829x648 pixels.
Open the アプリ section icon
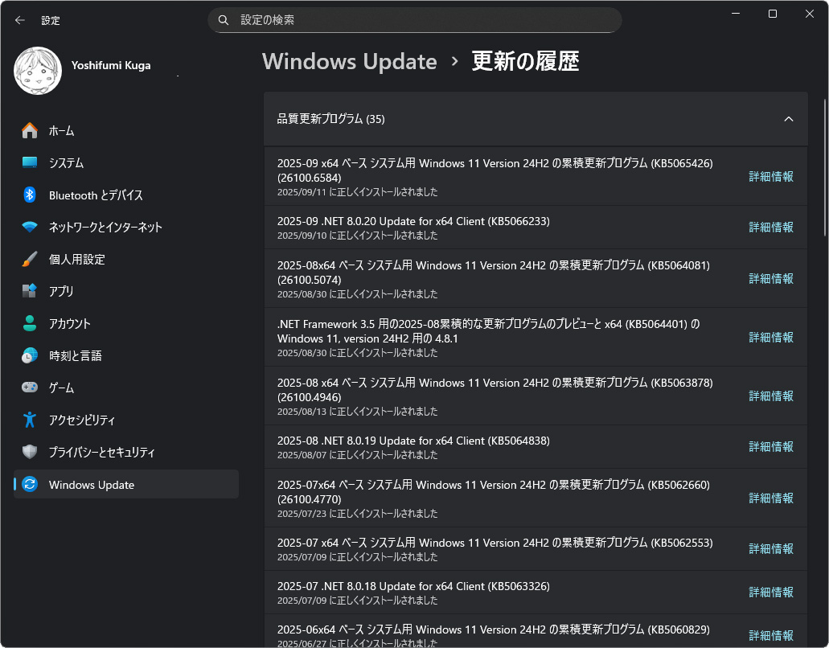[30, 291]
